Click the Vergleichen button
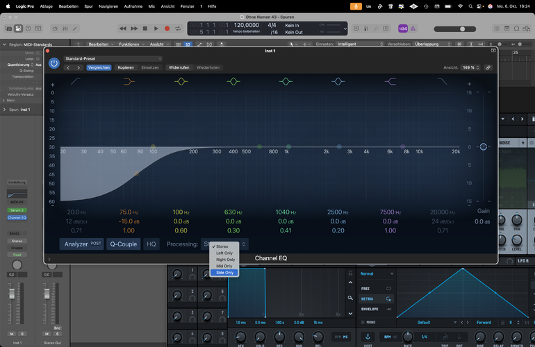The width and height of the screenshot is (535, 347). [99, 68]
